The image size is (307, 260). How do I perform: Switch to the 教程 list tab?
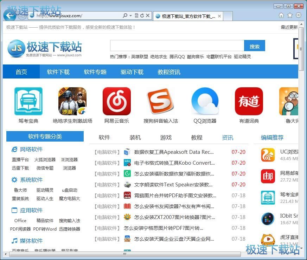click(x=197, y=137)
